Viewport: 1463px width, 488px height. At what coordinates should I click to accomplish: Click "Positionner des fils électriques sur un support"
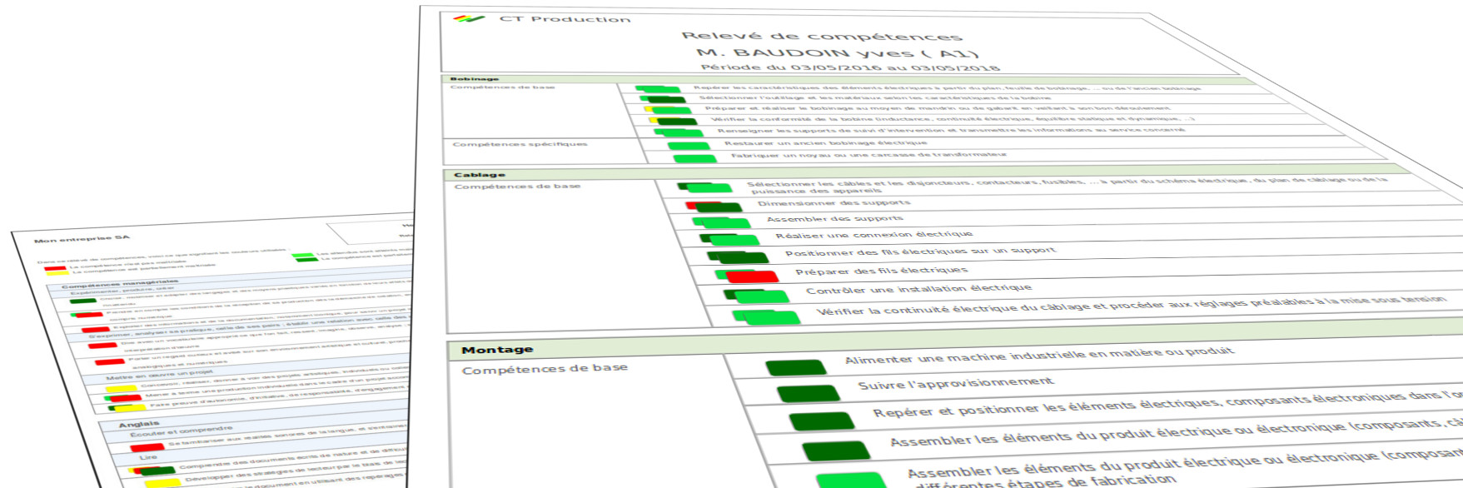tap(920, 251)
